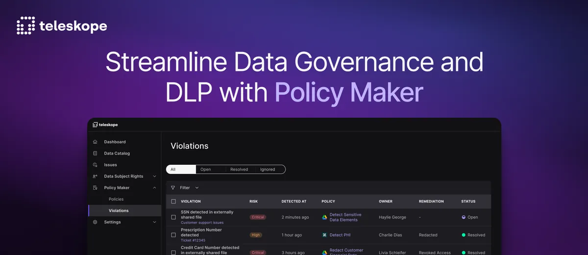Click the Redacted remediation cell
This screenshot has height=255, width=588.
coord(428,235)
